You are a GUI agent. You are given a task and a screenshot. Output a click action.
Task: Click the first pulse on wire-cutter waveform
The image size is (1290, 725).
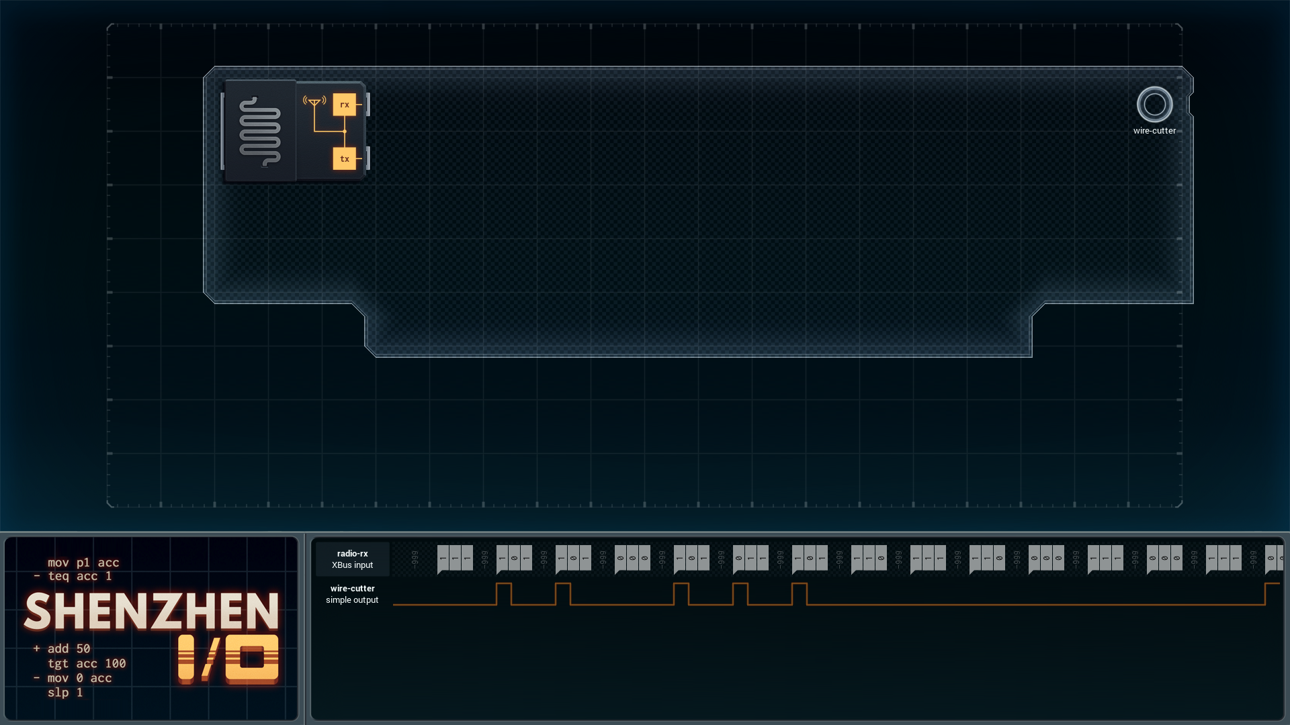coord(504,593)
